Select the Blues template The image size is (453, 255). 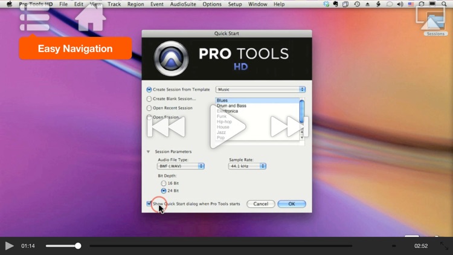coord(258,100)
